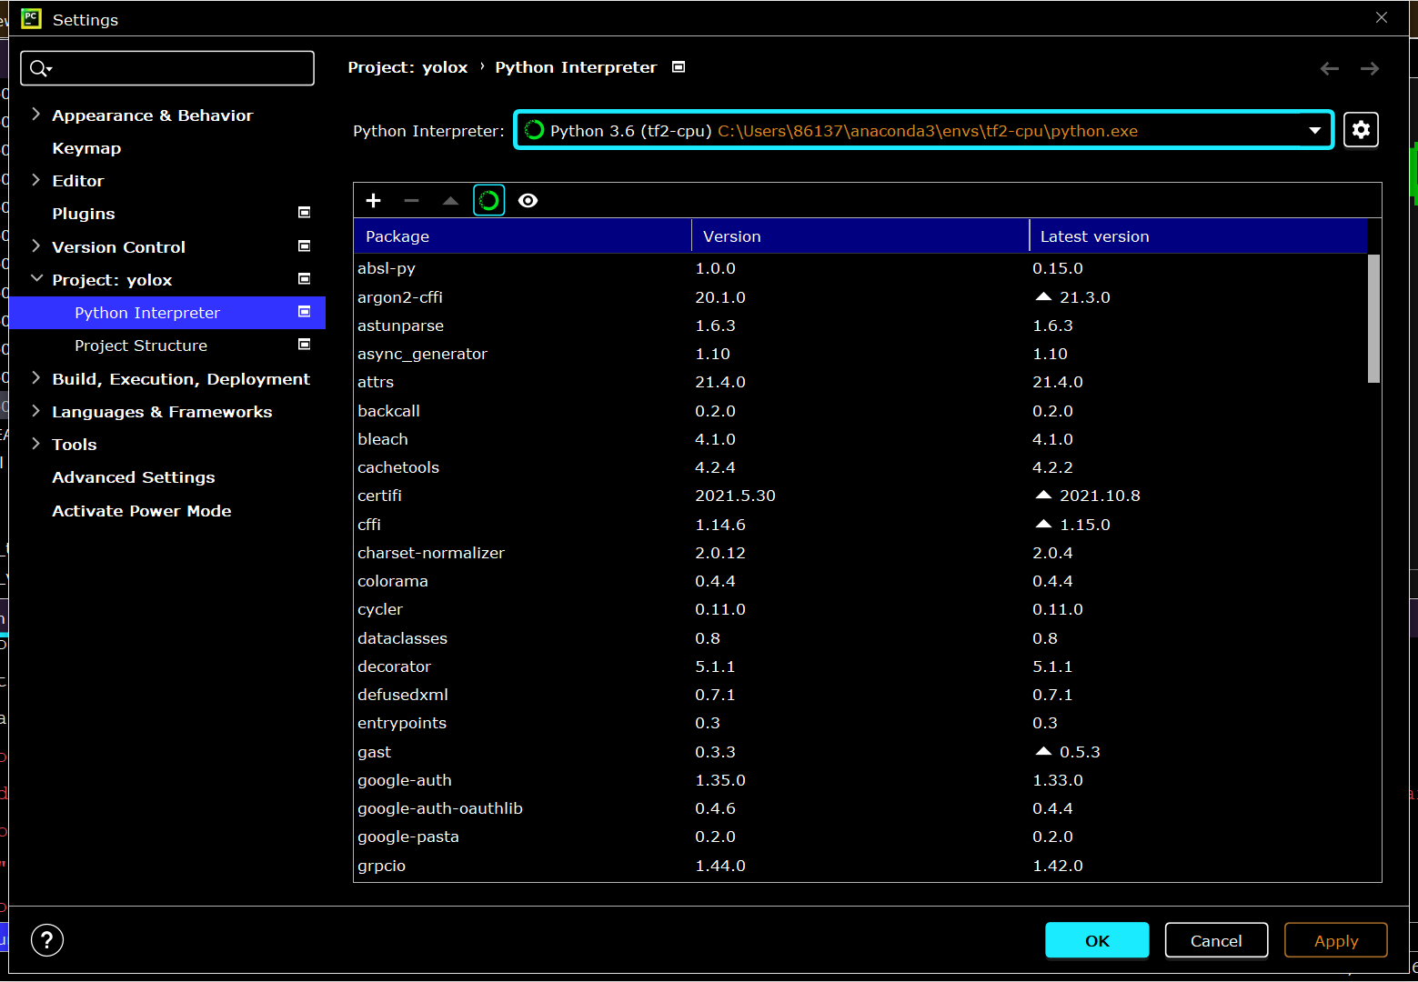Open Project Structure settings
The height and width of the screenshot is (982, 1418).
[x=141, y=346]
